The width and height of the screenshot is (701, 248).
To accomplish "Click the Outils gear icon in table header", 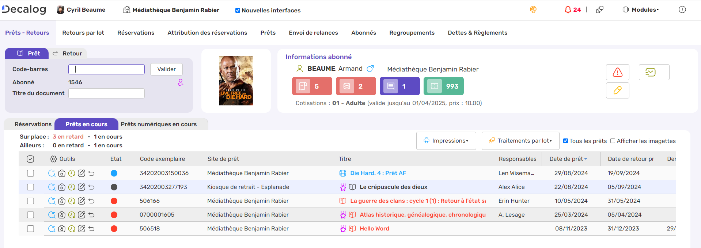I will click(x=53, y=159).
